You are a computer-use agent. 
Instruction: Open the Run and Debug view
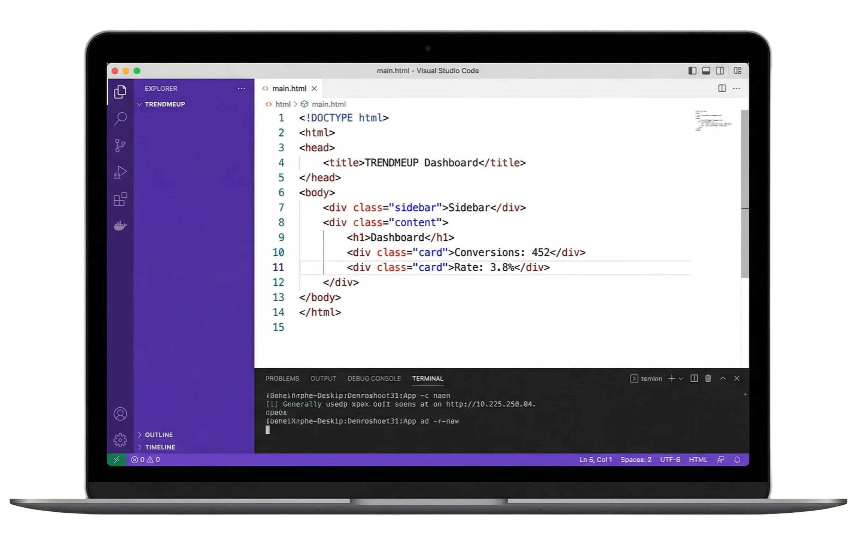tap(120, 173)
